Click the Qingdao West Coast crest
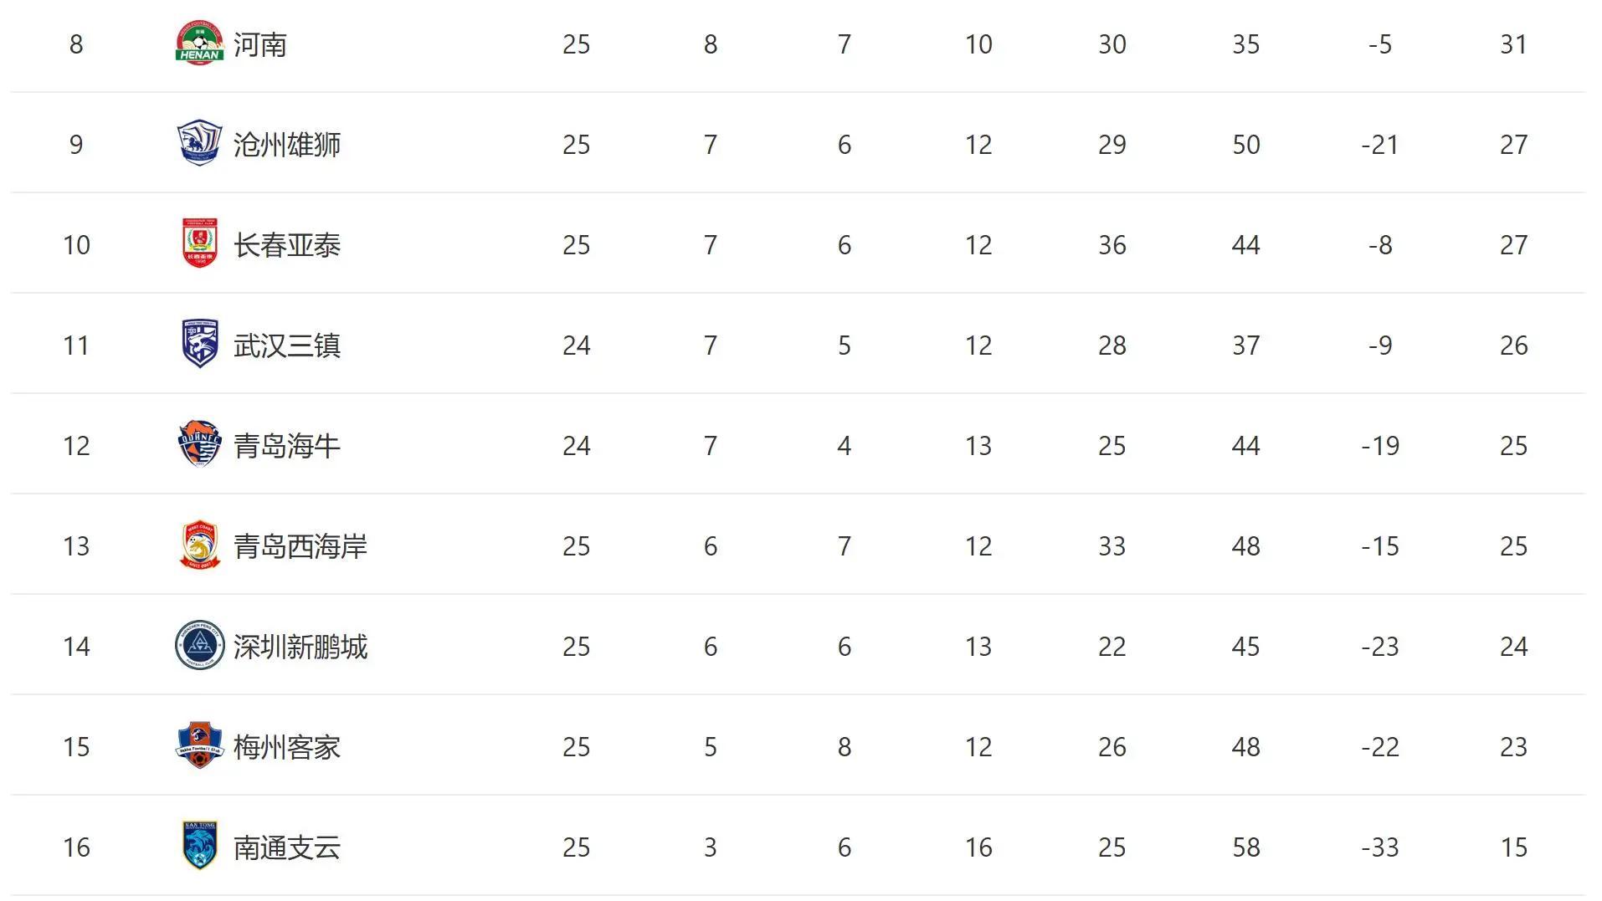The image size is (1602, 901). [x=199, y=545]
